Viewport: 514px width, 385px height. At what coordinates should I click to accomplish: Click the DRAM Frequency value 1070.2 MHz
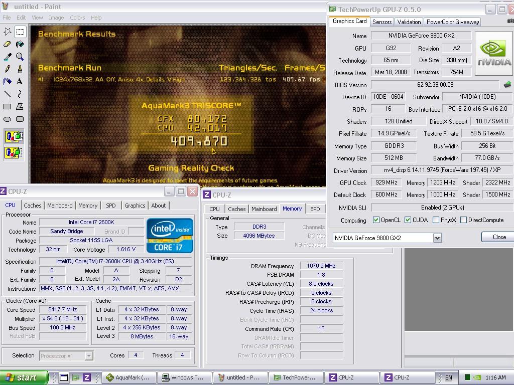pyautogui.click(x=321, y=266)
